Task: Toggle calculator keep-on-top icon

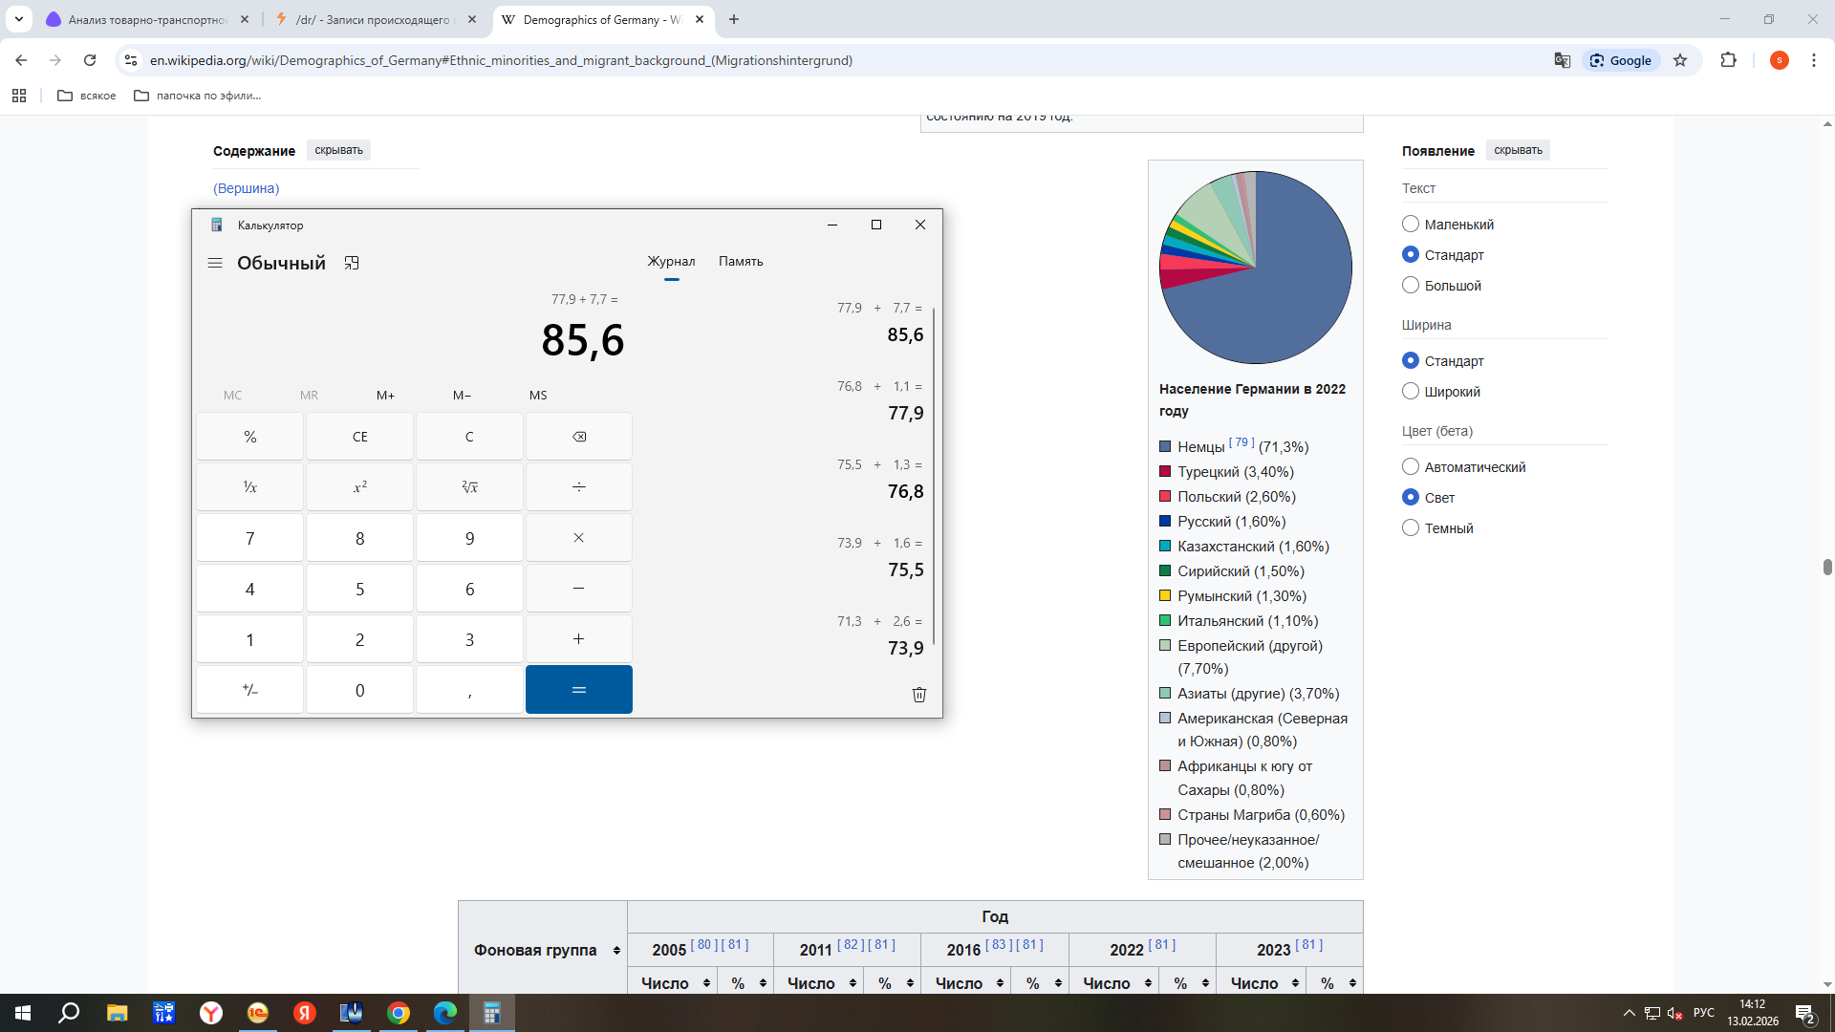Action: 352,263
